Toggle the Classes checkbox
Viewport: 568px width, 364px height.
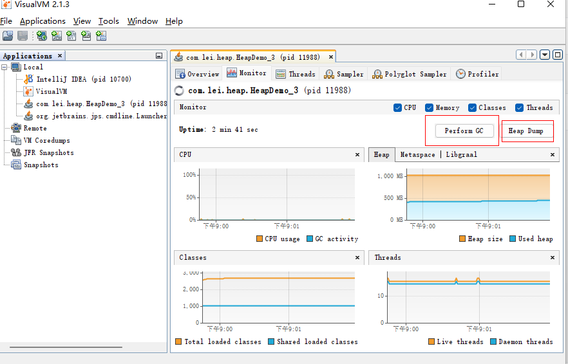pyautogui.click(x=472, y=107)
